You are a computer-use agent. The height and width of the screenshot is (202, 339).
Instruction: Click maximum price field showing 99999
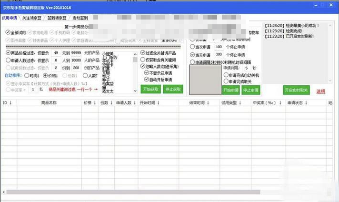pos(76,53)
